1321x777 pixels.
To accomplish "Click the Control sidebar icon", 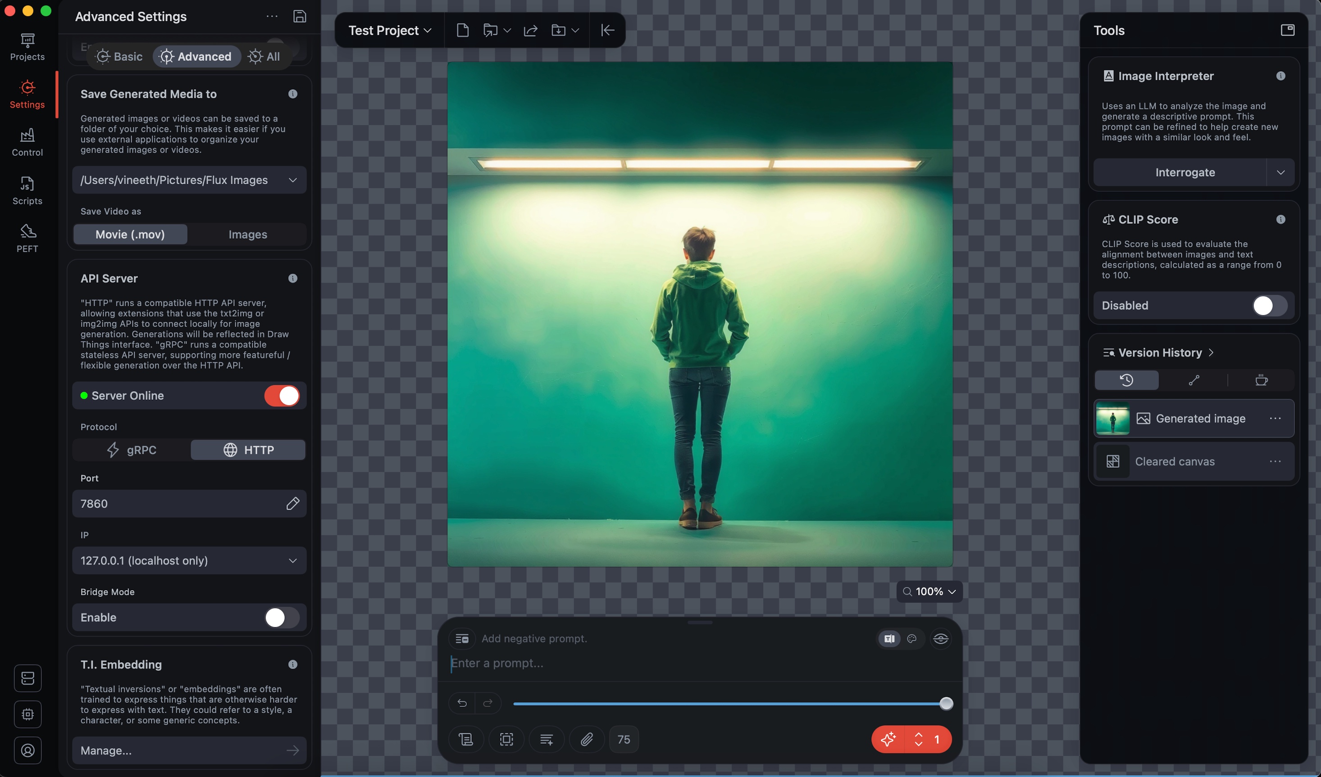I will (27, 142).
